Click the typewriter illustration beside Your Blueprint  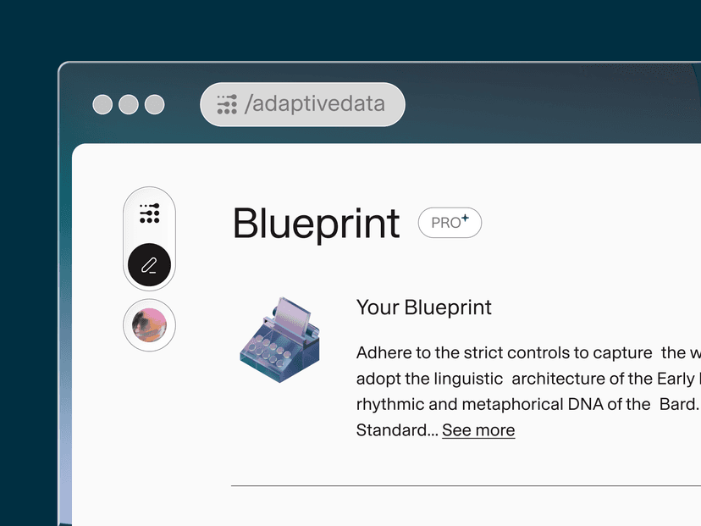279,339
